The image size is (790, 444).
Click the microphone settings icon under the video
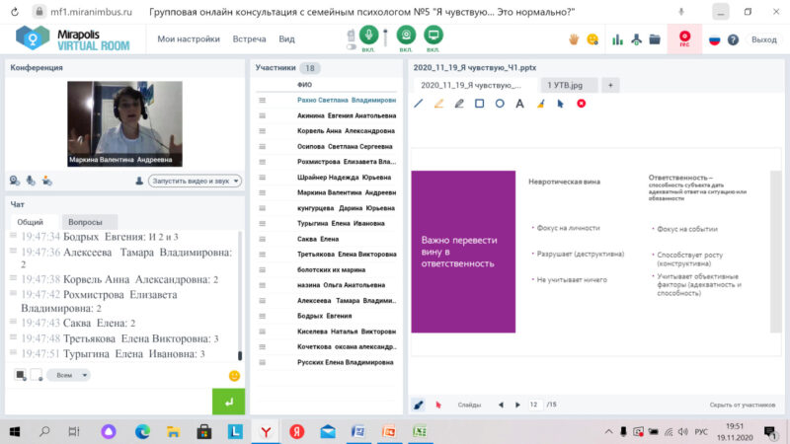31,181
